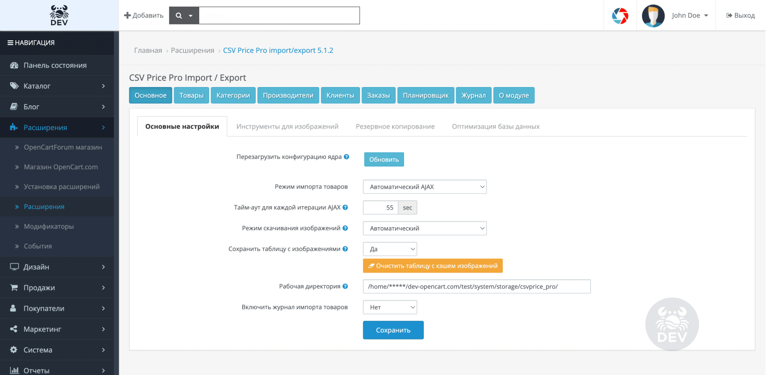This screenshot has height=375, width=766.
Task: Show help for Рабочая директория
Action: tap(345, 286)
